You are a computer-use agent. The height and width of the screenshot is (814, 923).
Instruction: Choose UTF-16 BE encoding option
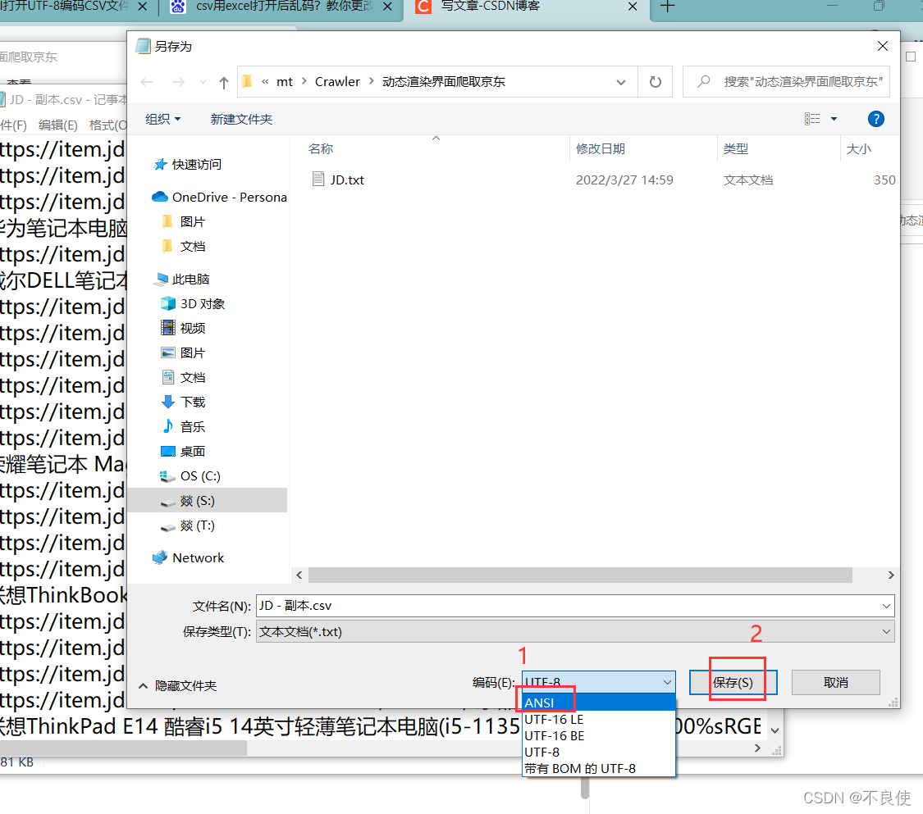point(599,736)
